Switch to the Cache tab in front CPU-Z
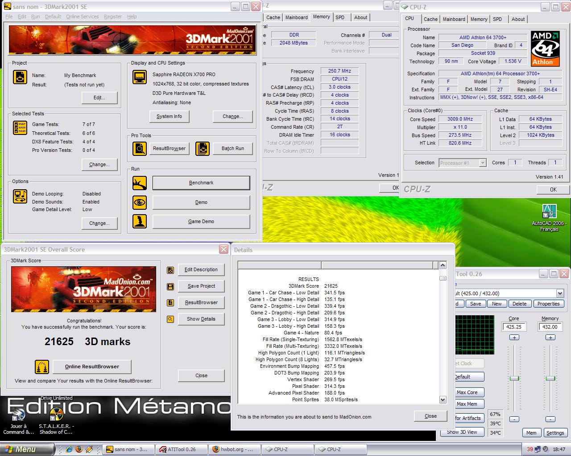571x456 pixels. coord(430,19)
